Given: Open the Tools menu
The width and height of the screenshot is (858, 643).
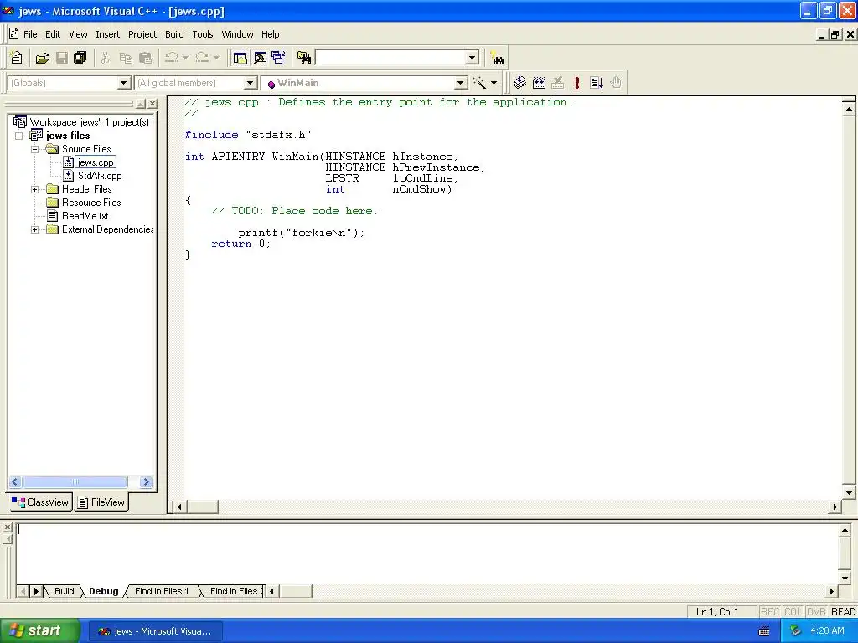Looking at the screenshot, I should (x=203, y=34).
